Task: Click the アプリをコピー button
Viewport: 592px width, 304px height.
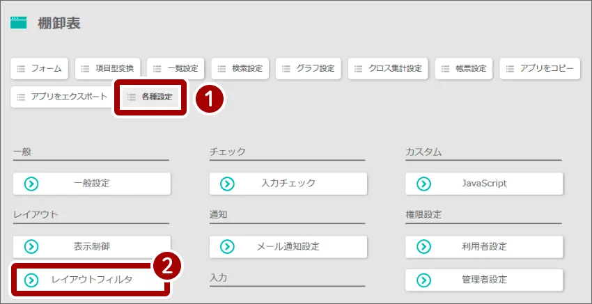Action: [x=540, y=69]
